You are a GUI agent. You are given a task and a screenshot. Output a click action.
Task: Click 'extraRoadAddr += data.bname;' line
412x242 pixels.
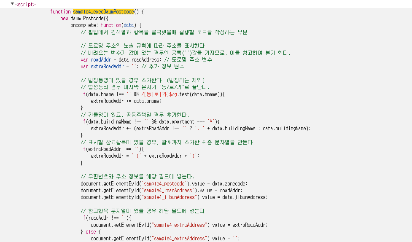[126, 101]
